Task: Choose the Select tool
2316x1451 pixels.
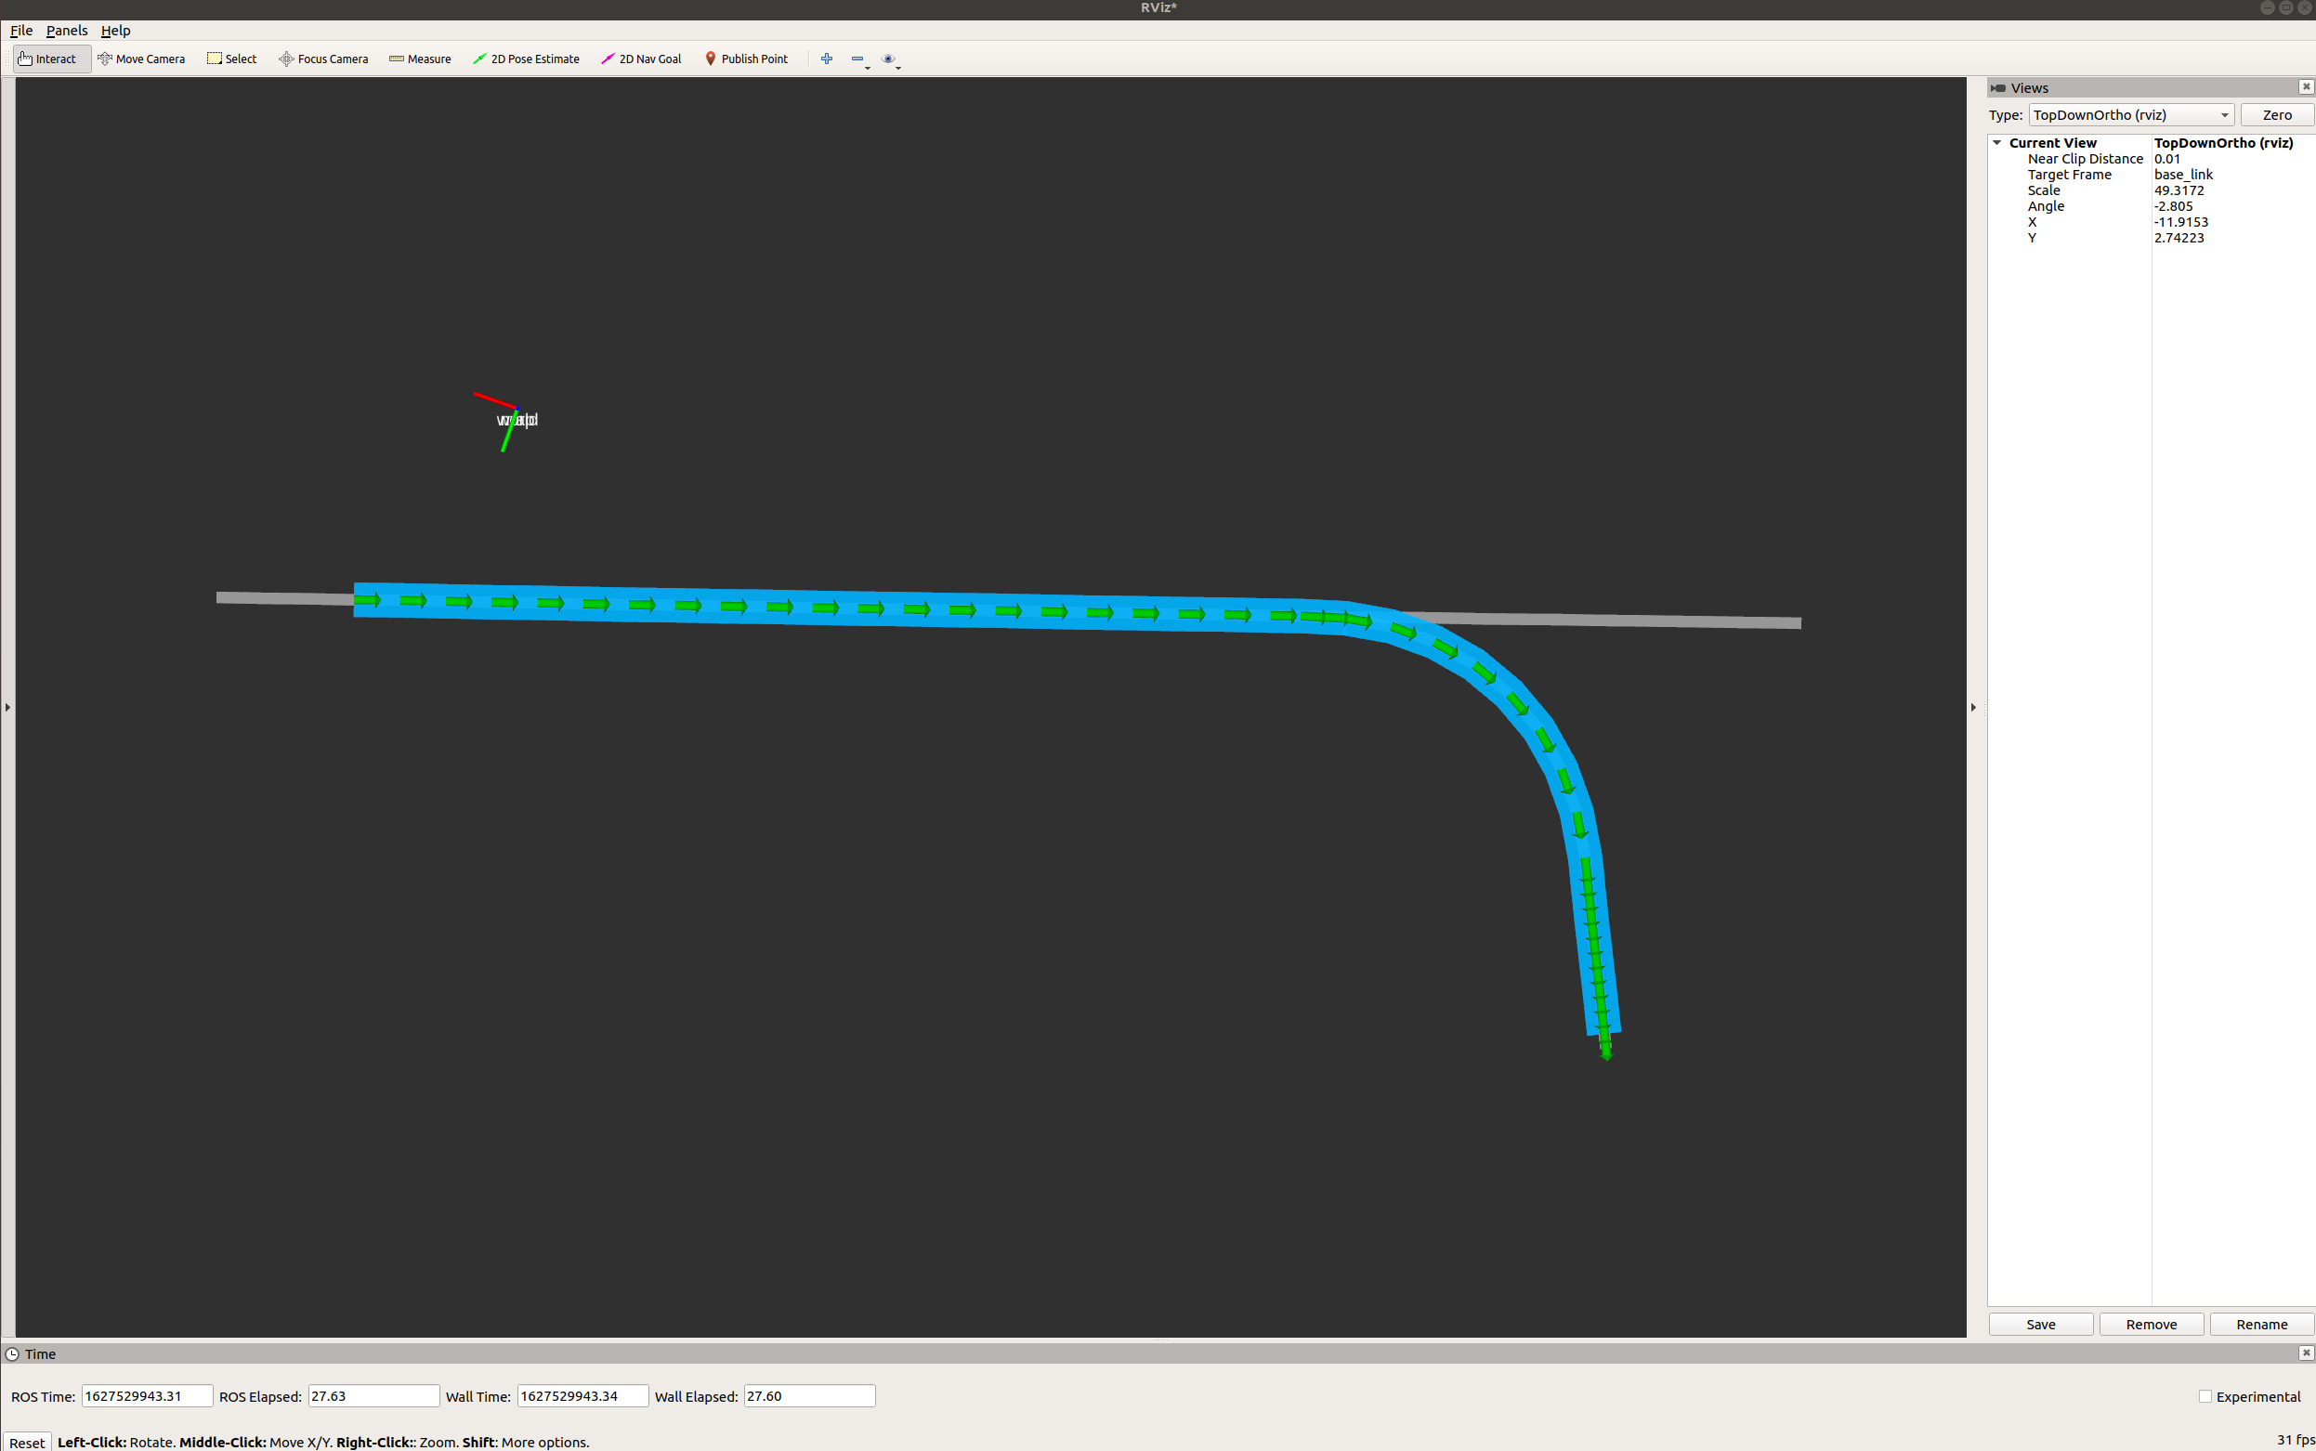Action: coord(231,59)
